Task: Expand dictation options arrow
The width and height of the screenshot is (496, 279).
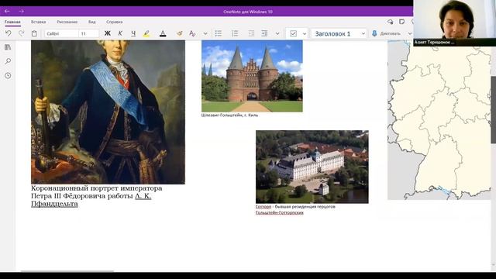Action: tap(410, 33)
